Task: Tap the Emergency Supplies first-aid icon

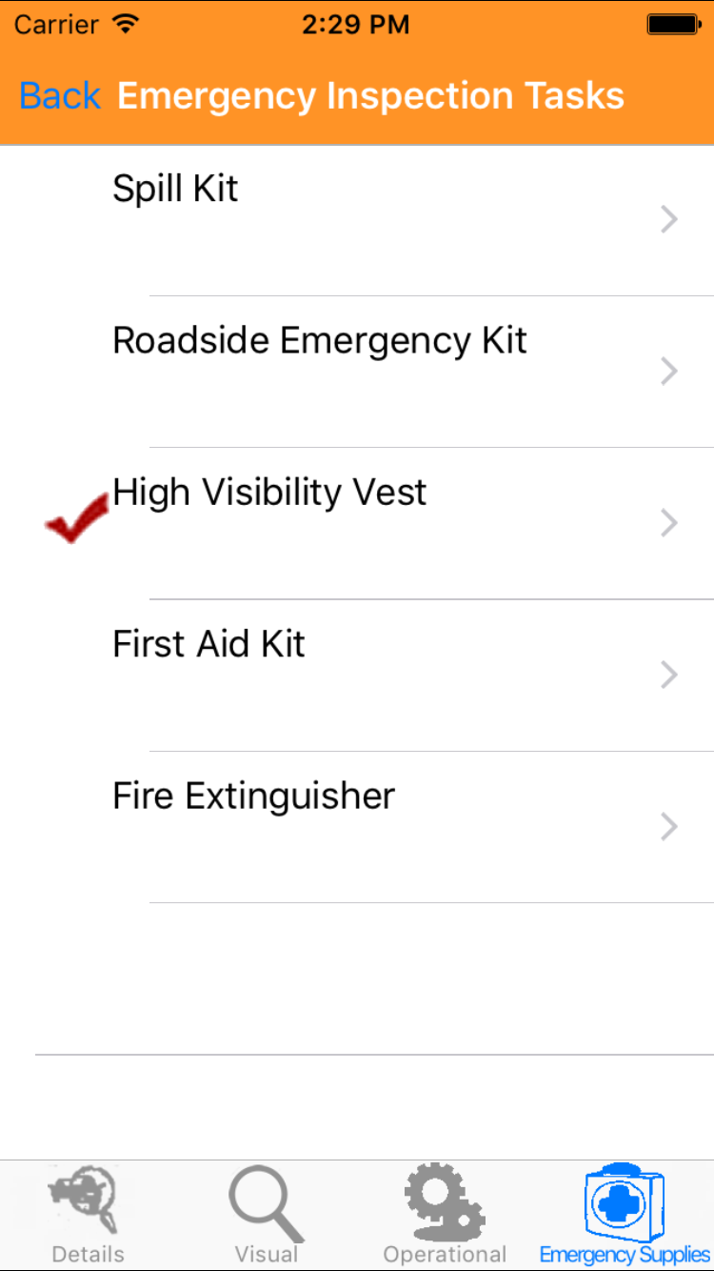Action: click(x=625, y=1201)
